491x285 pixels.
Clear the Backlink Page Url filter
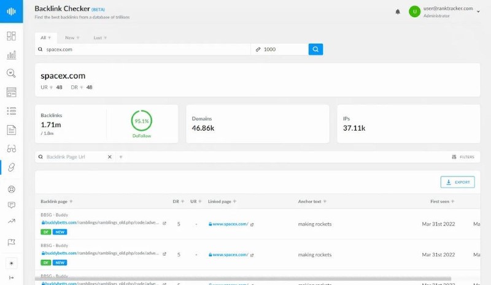point(110,157)
